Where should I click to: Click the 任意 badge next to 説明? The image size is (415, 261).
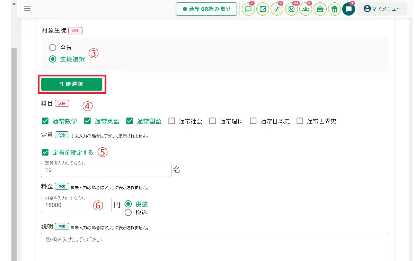click(x=62, y=227)
